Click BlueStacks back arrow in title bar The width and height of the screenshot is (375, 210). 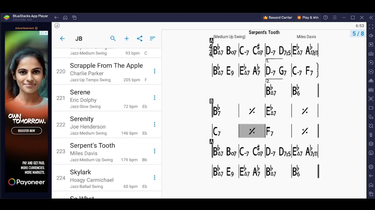[56, 17]
